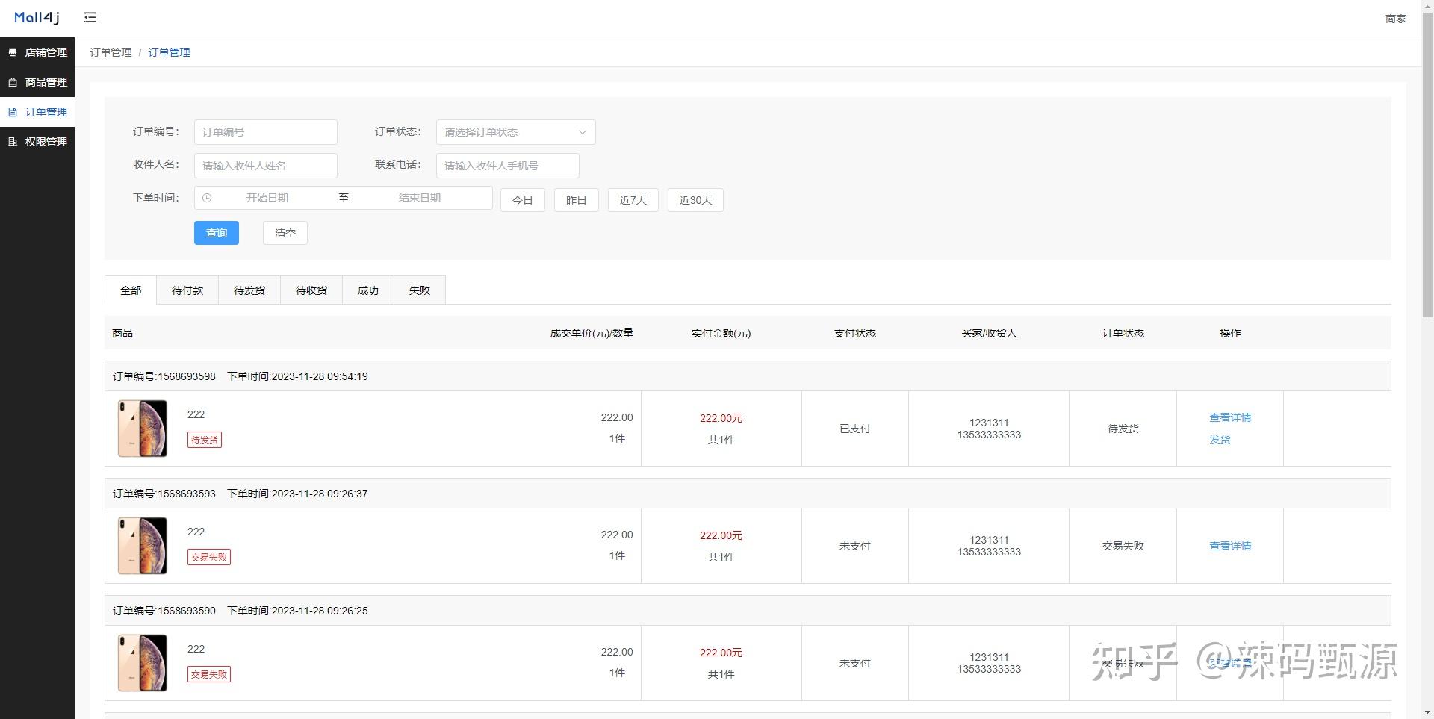Click 发货 on order 1568693598
Viewport: 1434px width, 719px height.
[x=1220, y=440]
